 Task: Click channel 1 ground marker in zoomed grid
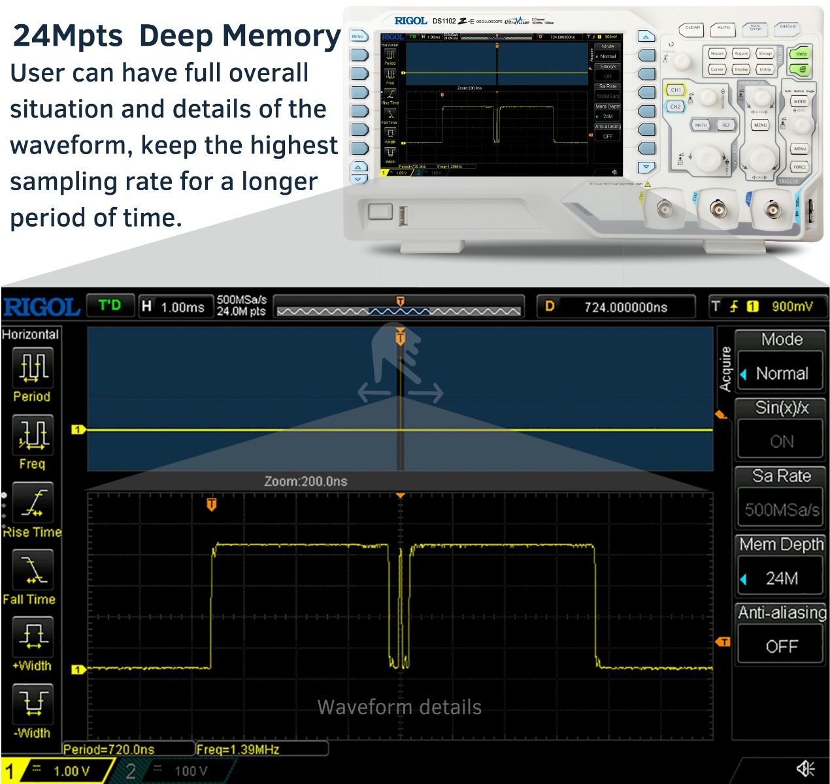coord(78,669)
